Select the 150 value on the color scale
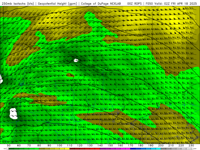200x150 pixels. (110, 145)
